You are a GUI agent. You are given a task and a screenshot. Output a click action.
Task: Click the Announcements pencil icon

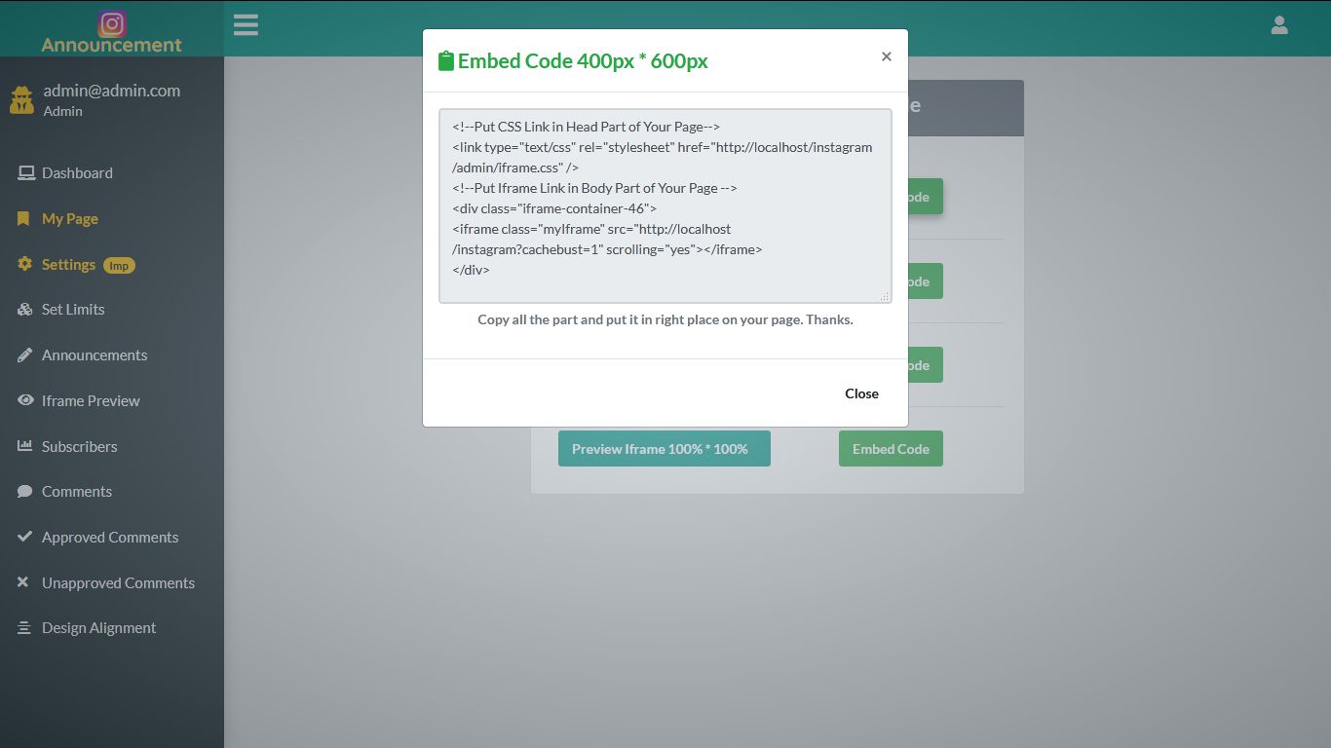click(x=23, y=355)
